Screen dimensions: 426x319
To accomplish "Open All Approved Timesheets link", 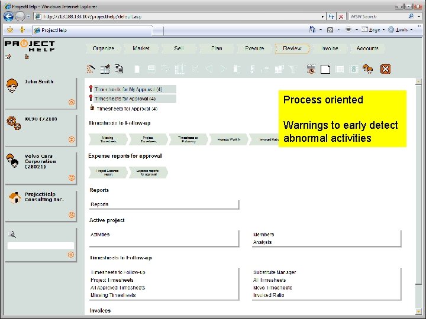I will (118, 288).
